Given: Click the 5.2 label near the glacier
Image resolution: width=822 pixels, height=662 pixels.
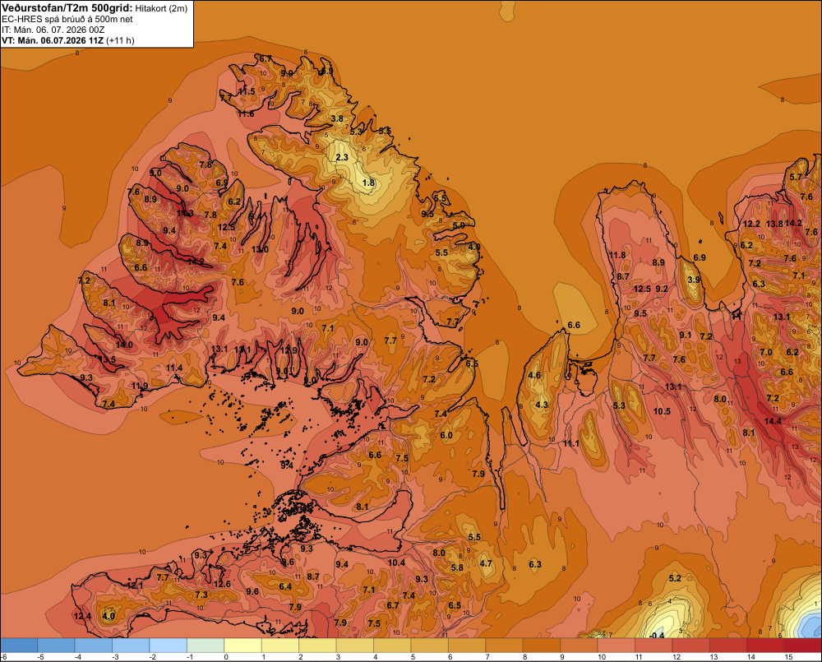Looking at the screenshot, I should pos(675,578).
